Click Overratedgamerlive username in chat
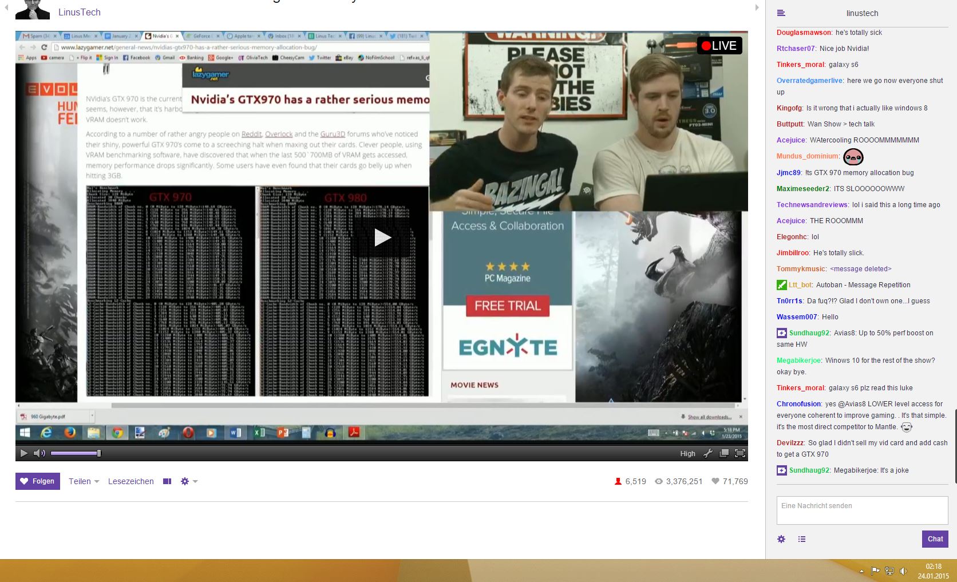The width and height of the screenshot is (957, 582). (x=809, y=81)
